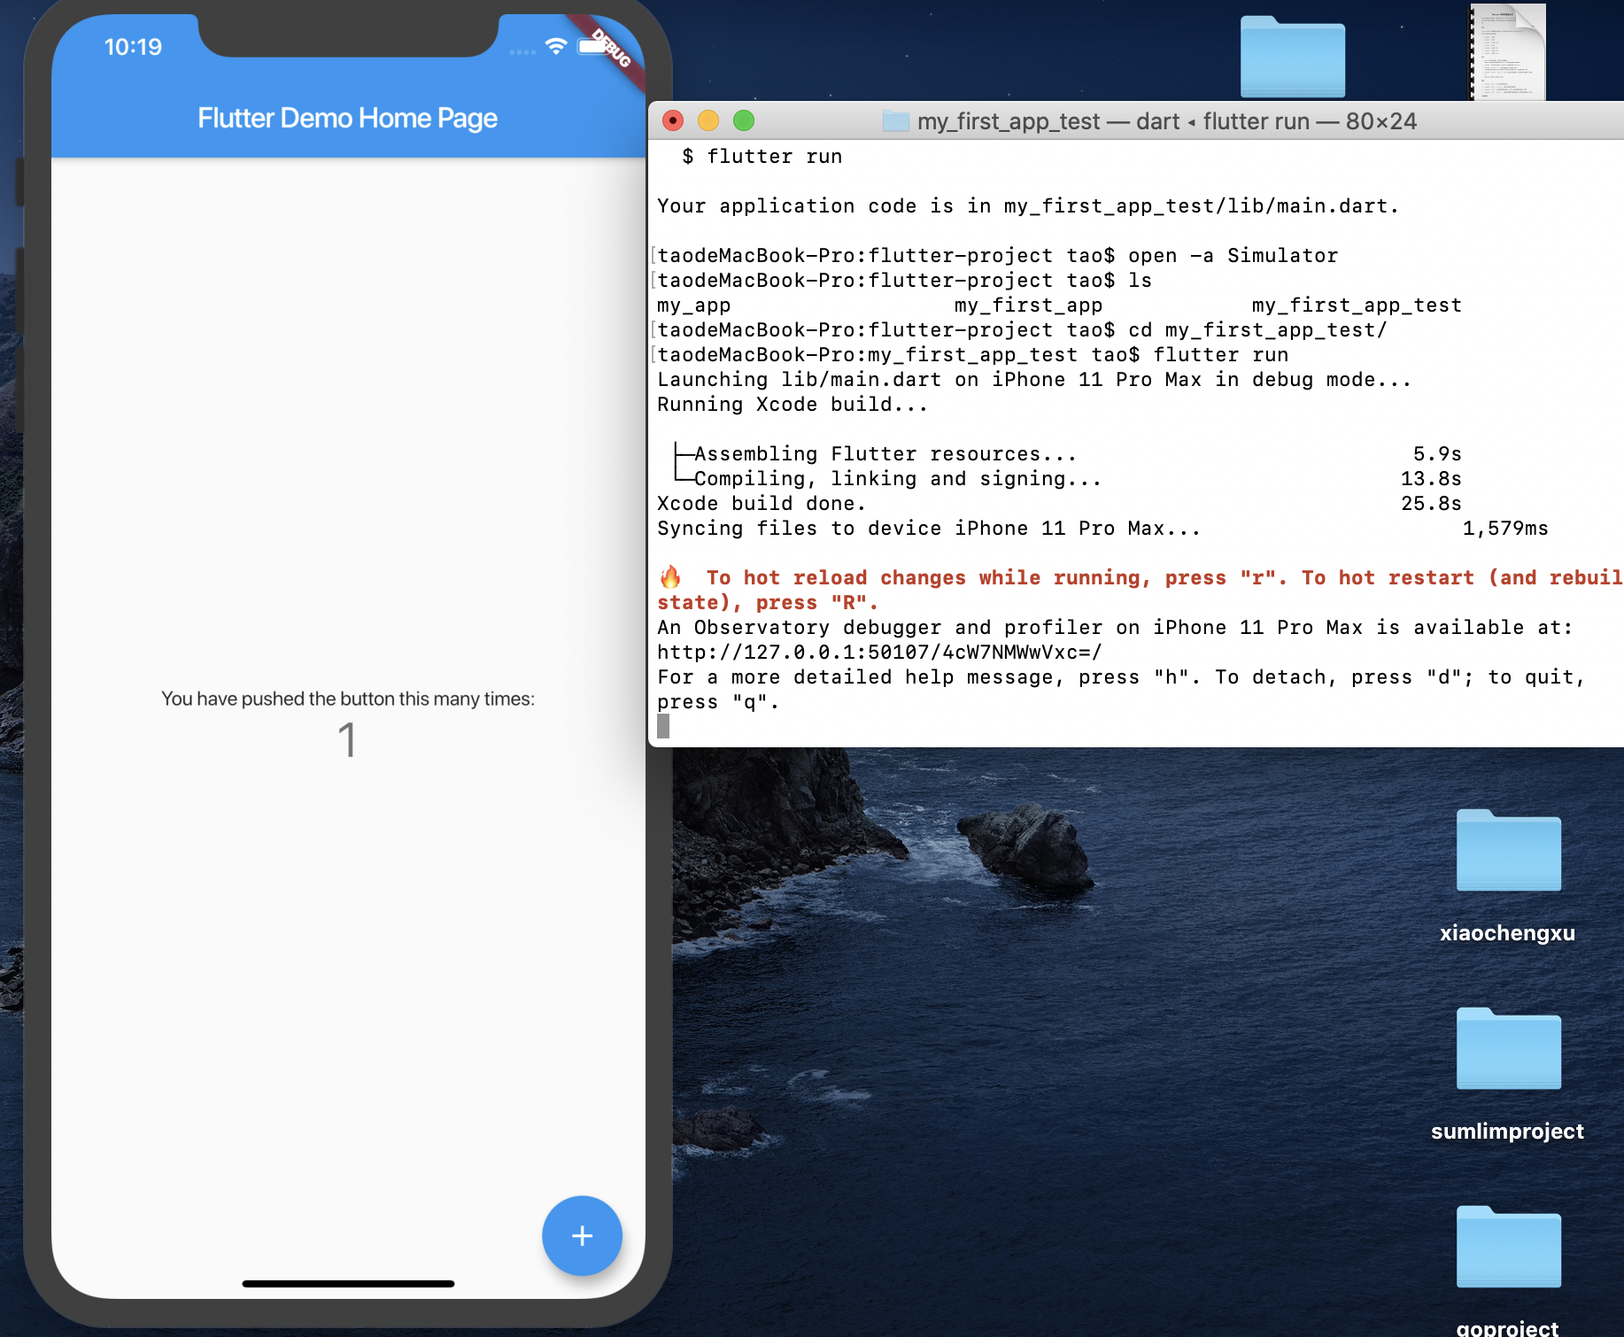The height and width of the screenshot is (1337, 1624).
Task: Click 'Compiling, linking and signing...' line
Action: [x=898, y=479]
